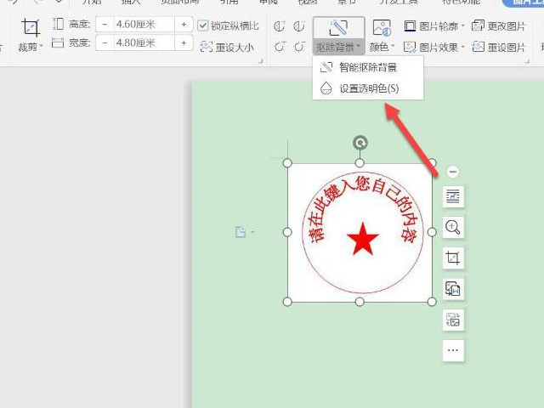Decrease height with the 高度 minus button
544x408 pixels.
tap(105, 25)
